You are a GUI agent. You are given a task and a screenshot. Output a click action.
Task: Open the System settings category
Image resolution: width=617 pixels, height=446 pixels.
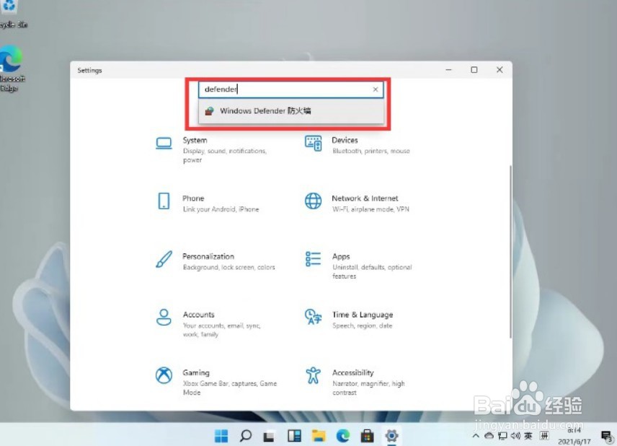tap(212, 149)
